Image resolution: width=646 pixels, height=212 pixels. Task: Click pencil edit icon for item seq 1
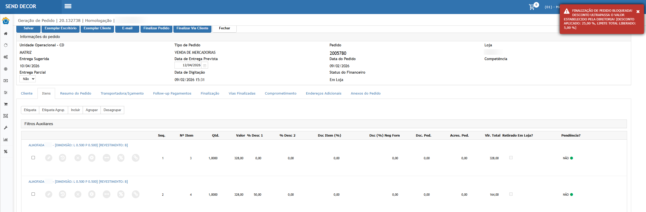49,158
